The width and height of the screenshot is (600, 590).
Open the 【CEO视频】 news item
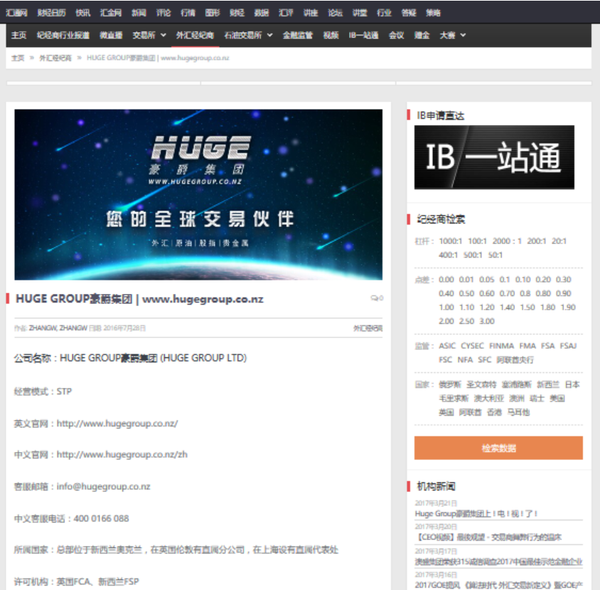click(x=488, y=537)
